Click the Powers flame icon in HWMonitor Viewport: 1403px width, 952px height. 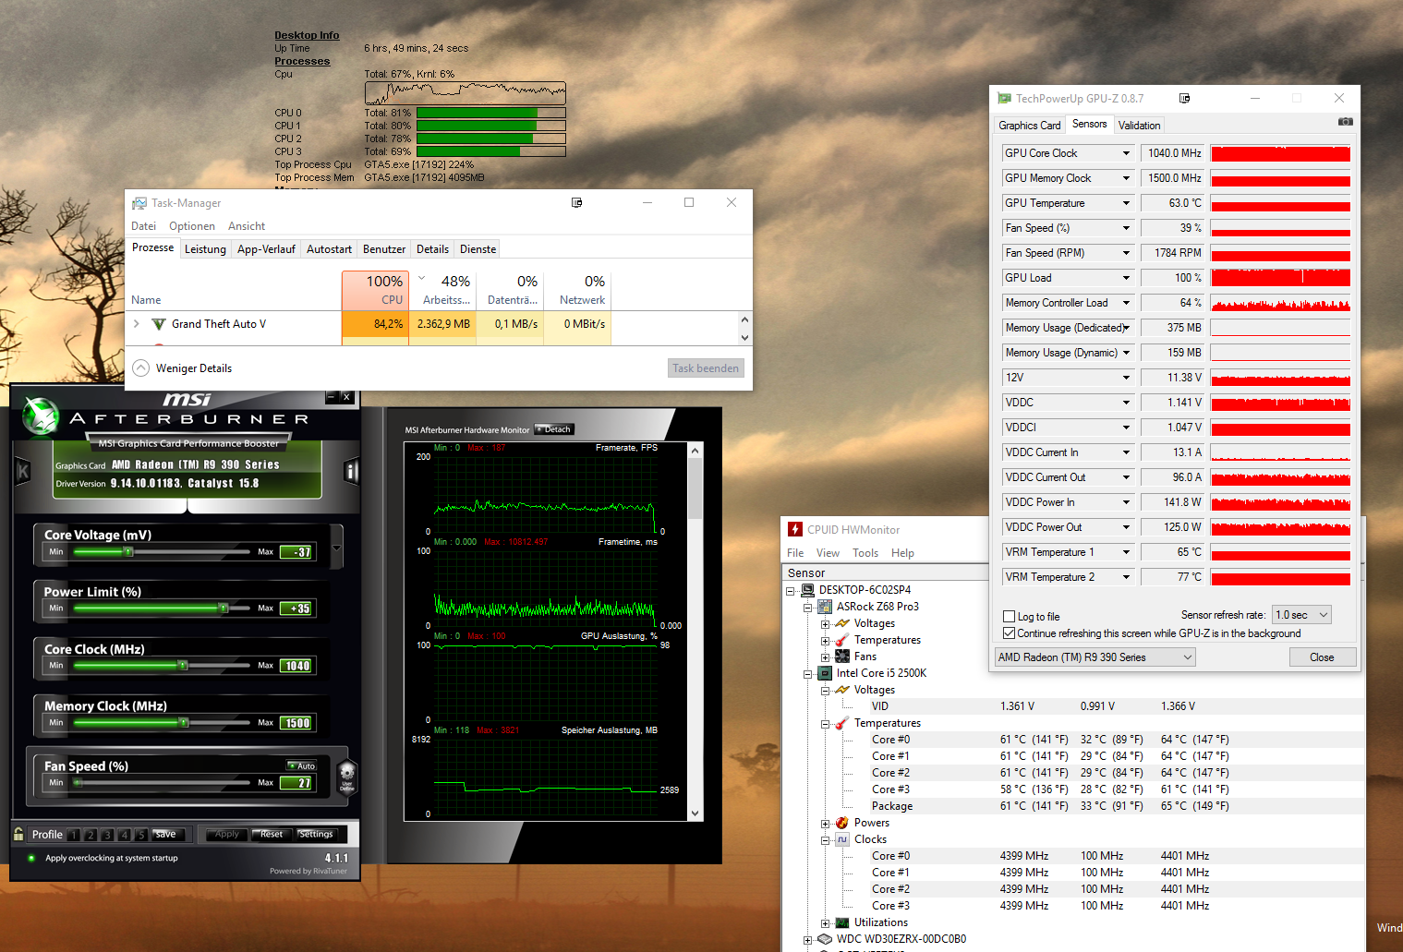tap(842, 823)
